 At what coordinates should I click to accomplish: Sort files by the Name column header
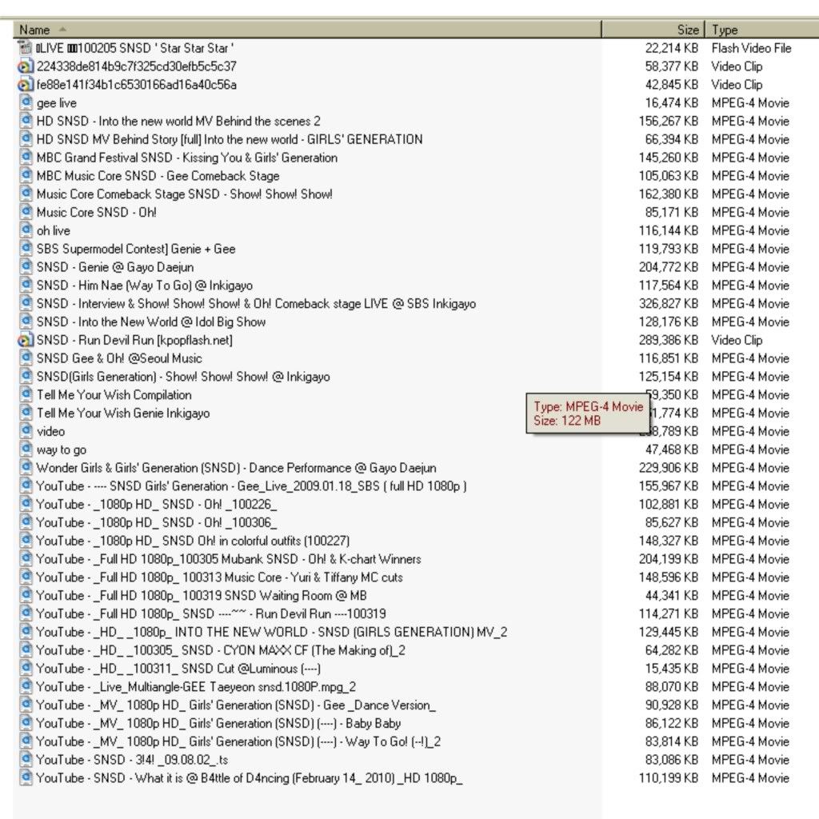pyautogui.click(x=308, y=30)
